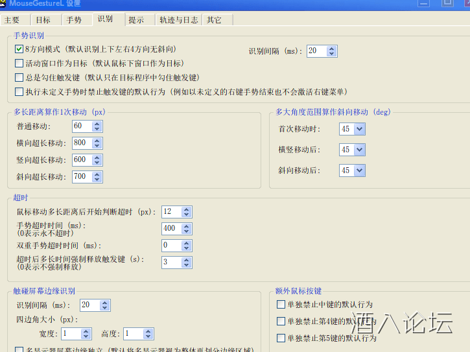This screenshot has width=470, height=352.
Task: Click the 斜向超长移动 input field
Action: (82, 176)
